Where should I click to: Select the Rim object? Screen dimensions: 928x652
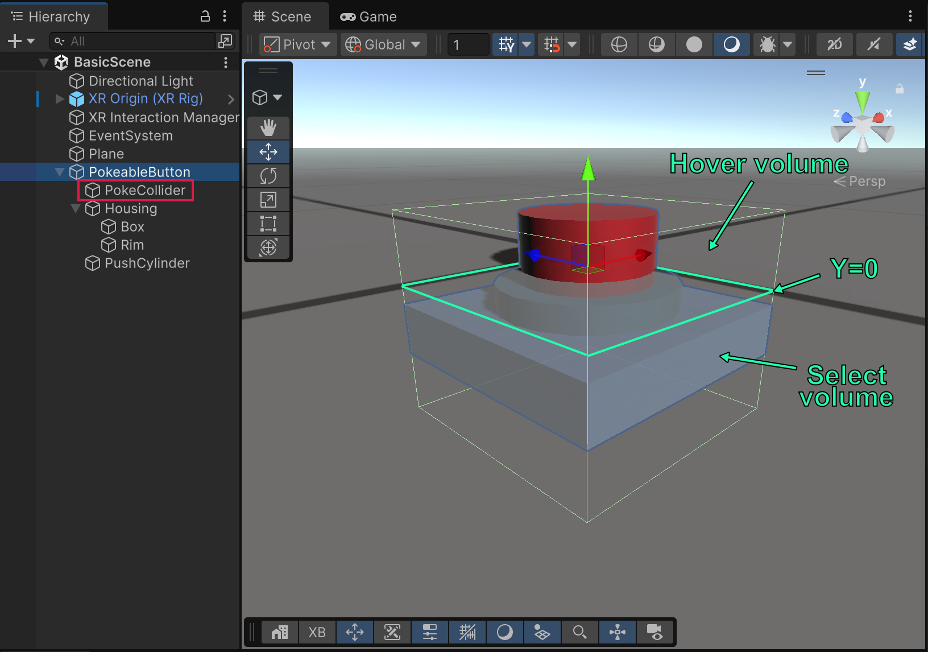[x=132, y=245]
